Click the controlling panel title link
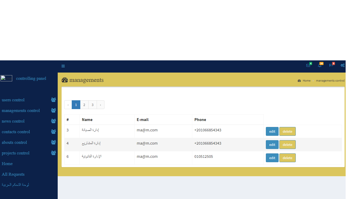 (x=31, y=79)
